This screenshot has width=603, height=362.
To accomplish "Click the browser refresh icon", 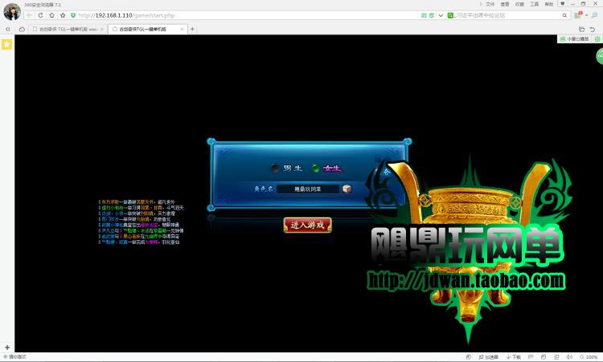I will (x=41, y=15).
